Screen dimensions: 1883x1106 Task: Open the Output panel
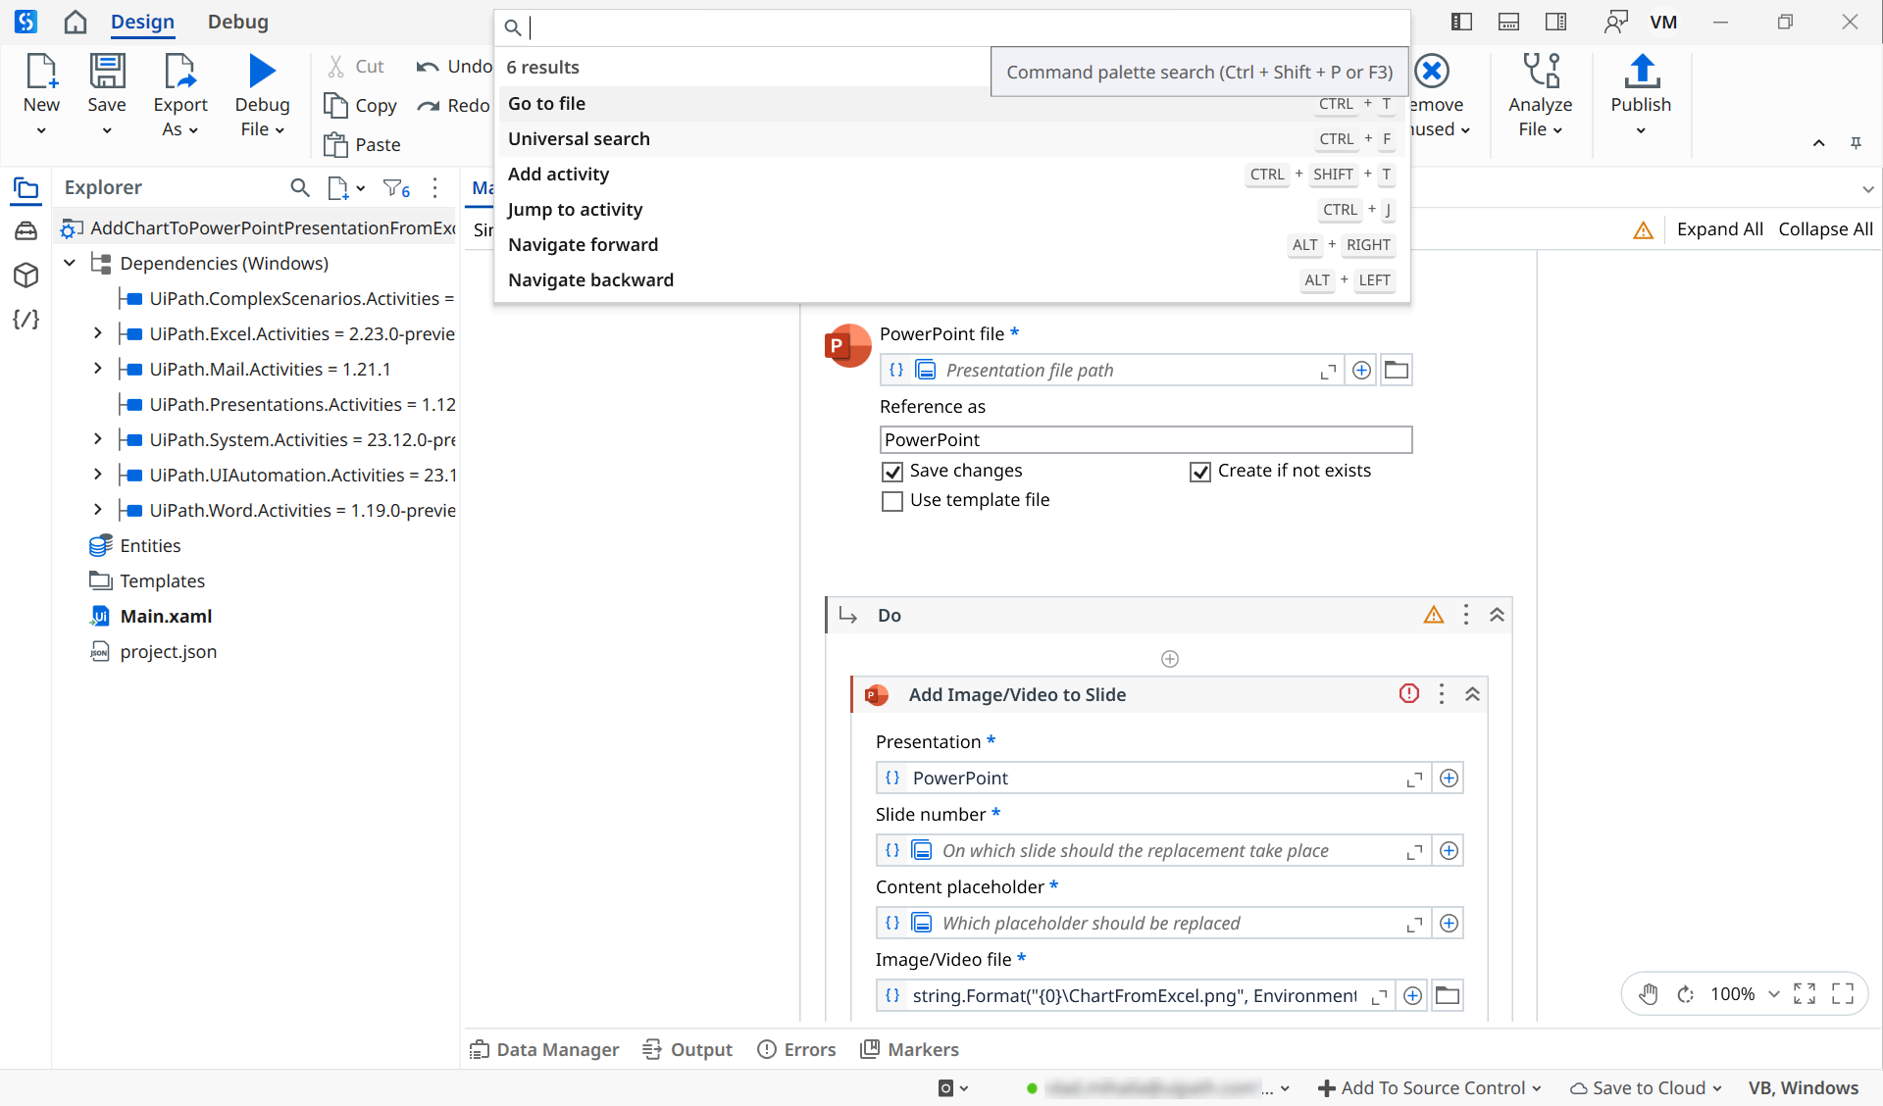pos(687,1049)
